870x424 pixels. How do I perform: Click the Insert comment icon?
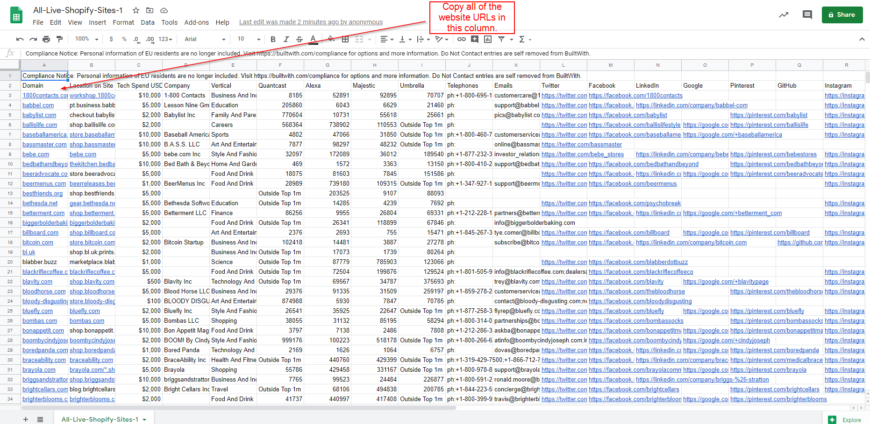click(475, 39)
